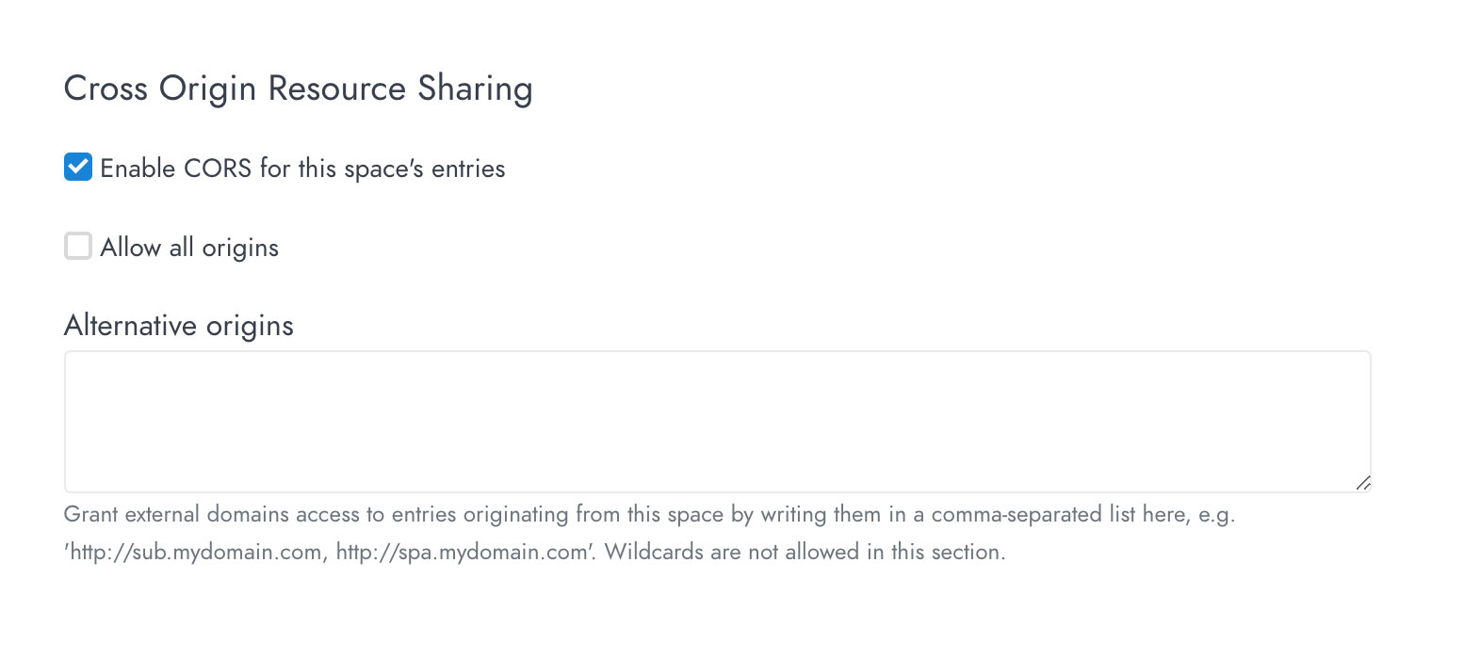This screenshot has height=659, width=1464.
Task: Click the 'Cross Origin Resource Sharing' heading
Action: [x=299, y=88]
